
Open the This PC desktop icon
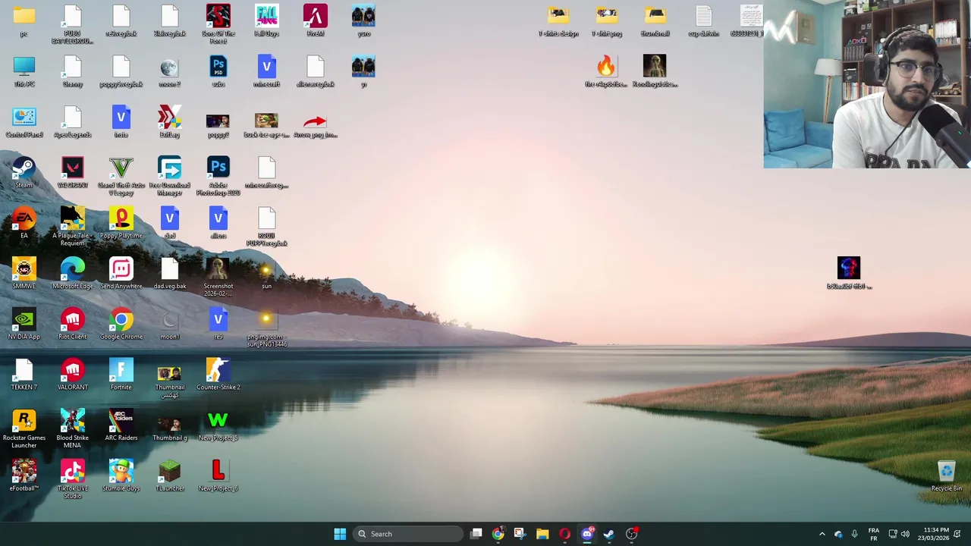[x=24, y=72]
